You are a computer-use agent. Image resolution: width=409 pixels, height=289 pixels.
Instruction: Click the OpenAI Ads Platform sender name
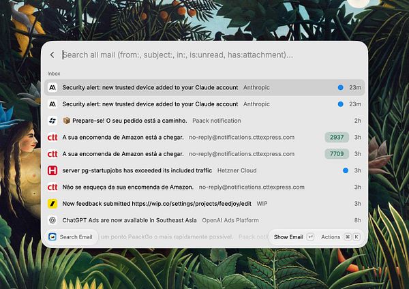pos(230,220)
